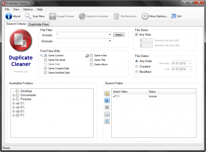Image resolution: width=206 pixels, height=152 pixels.
Task: Open the File menu
Action: pyautogui.click(x=7, y=9)
